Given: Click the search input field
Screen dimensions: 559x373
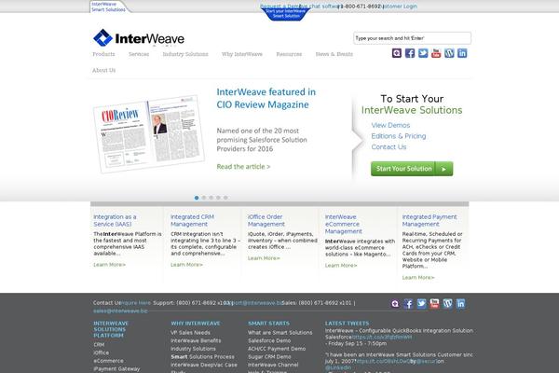Looking at the screenshot, I should click(x=412, y=38).
